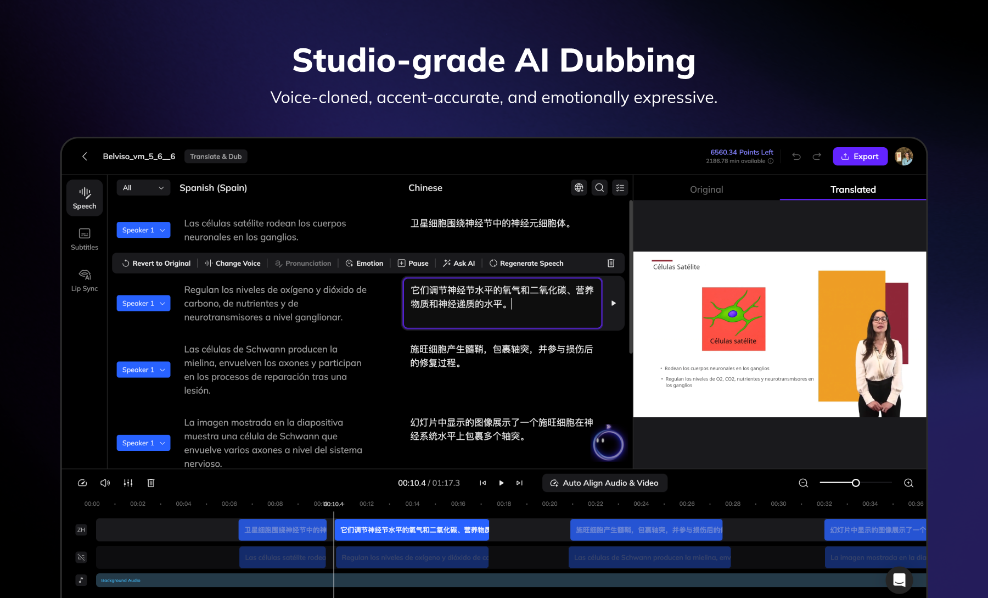Click the project name 'Belviso_vm_5_6__6'

[139, 157]
